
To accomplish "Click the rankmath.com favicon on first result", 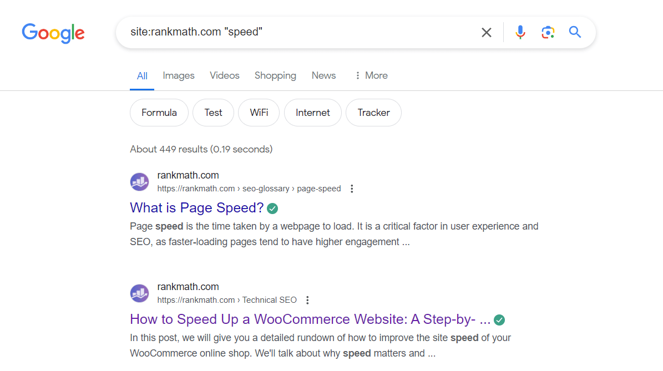I will 139,181.
